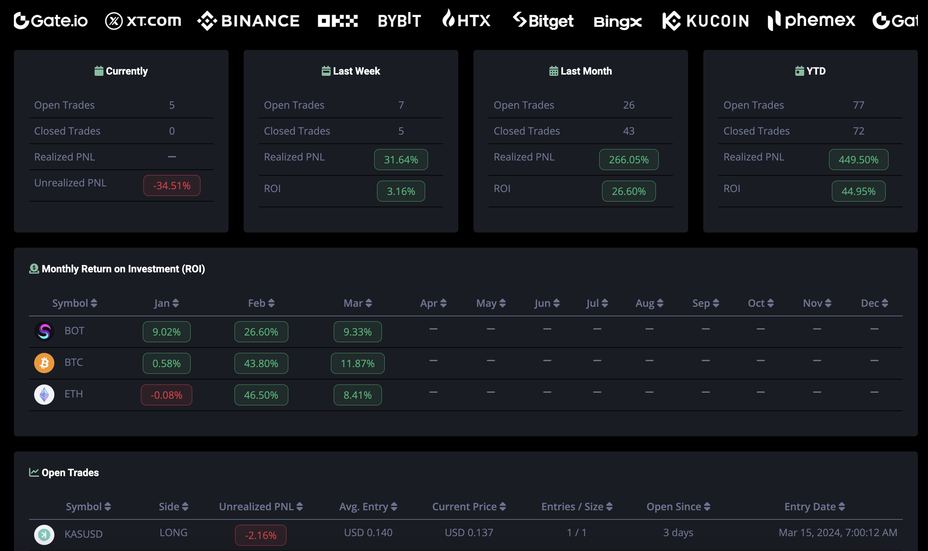Click the Open Trades chart icon

(x=34, y=472)
